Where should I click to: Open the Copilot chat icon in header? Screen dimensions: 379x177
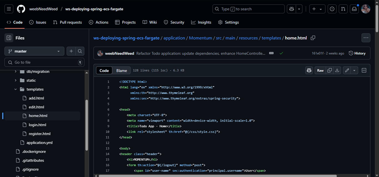pyautogui.click(x=292, y=9)
